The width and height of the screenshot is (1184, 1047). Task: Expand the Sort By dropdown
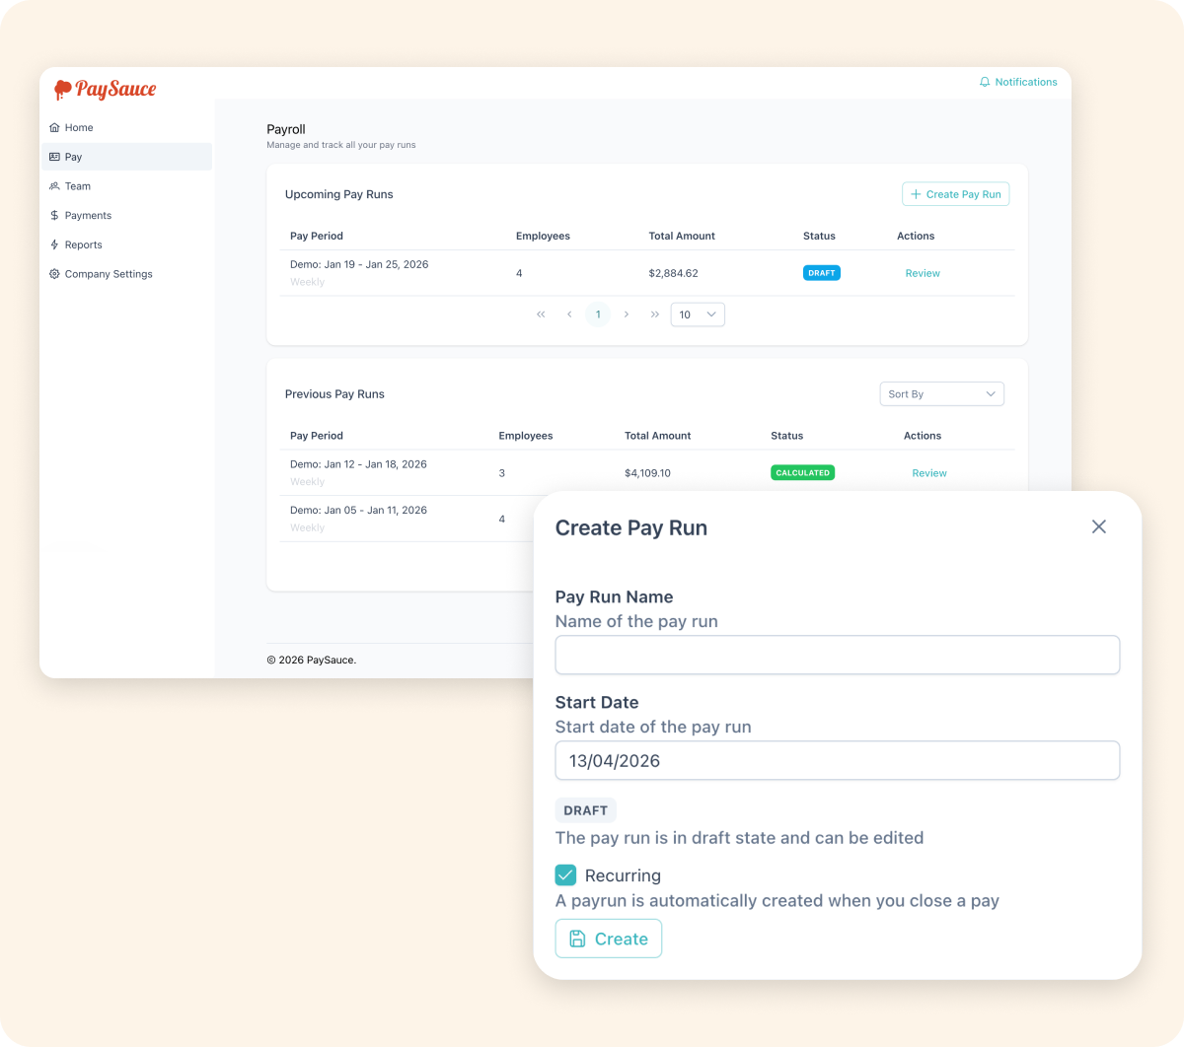[941, 394]
